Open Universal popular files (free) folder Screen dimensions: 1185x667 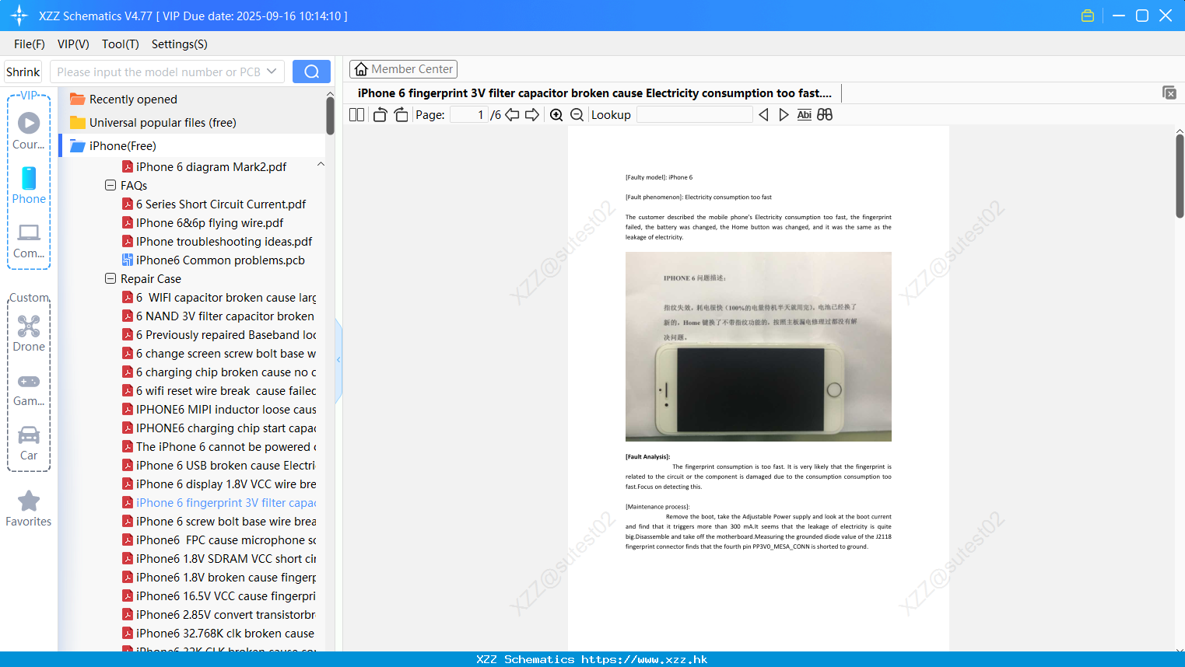point(153,123)
